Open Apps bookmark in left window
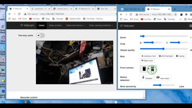 (x=12, y=19)
